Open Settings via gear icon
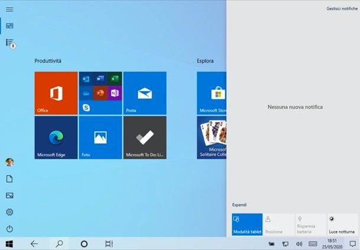The height and width of the screenshot is (250, 360). [x=9, y=212]
